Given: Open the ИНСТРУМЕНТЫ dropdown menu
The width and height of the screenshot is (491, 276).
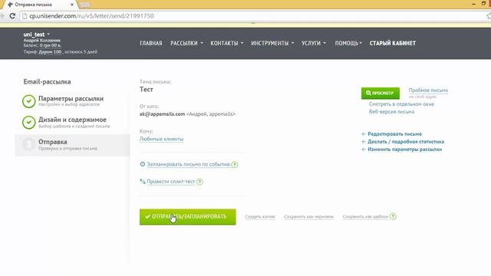Looking at the screenshot, I should pos(272,43).
